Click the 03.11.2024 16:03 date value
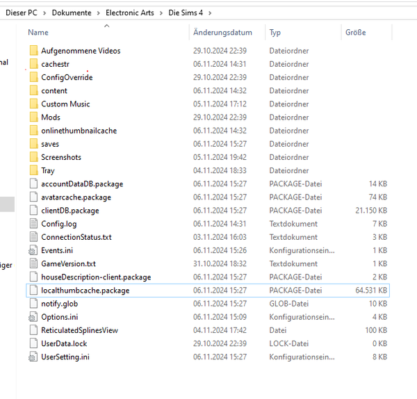The width and height of the screenshot is (417, 399). [x=220, y=237]
